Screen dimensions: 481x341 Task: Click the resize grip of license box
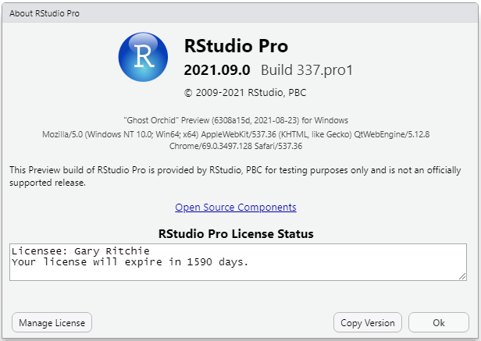pyautogui.click(x=462, y=276)
